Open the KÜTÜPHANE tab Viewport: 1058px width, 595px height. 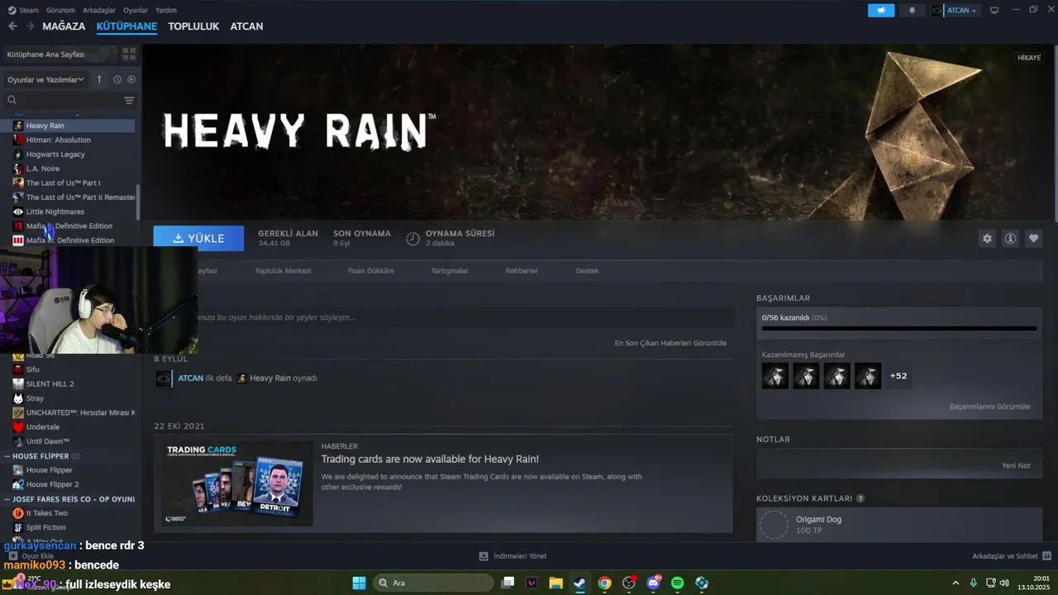[126, 26]
